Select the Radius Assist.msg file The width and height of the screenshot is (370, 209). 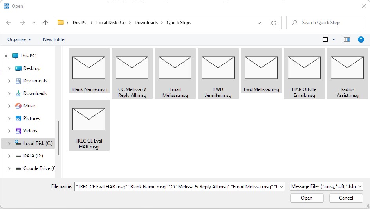tap(347, 74)
